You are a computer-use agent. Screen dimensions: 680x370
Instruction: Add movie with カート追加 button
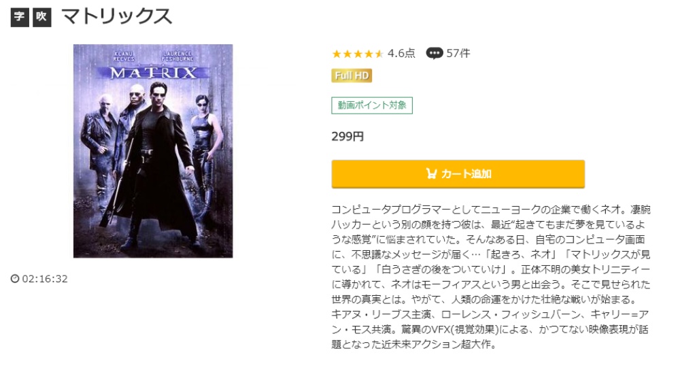pyautogui.click(x=458, y=173)
